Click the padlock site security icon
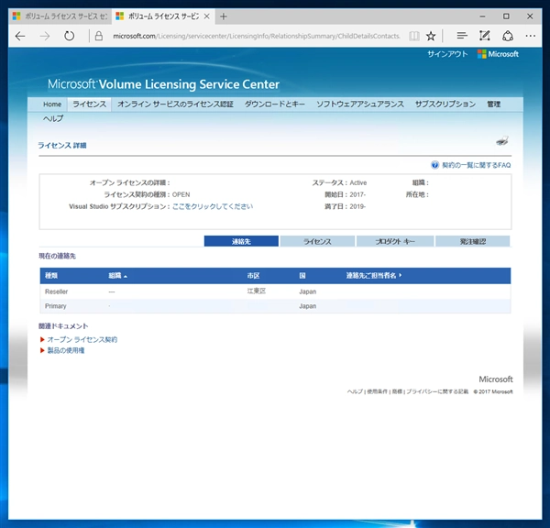The width and height of the screenshot is (550, 528). tap(99, 36)
